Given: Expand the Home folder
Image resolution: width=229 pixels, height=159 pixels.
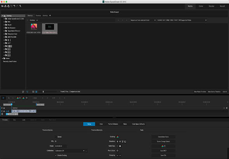Looking at the screenshot, I should [2, 58].
